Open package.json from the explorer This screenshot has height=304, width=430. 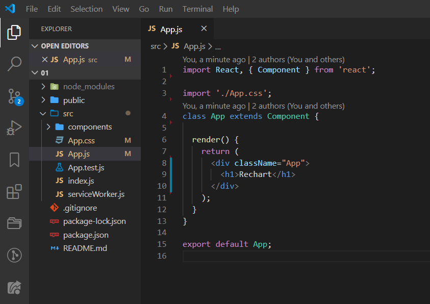(85, 235)
